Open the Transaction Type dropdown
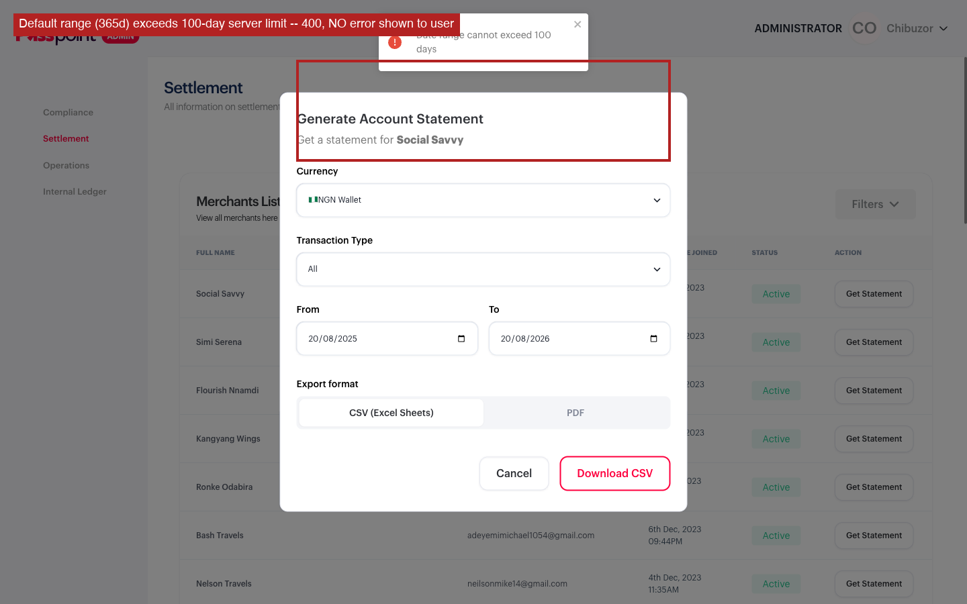The height and width of the screenshot is (604, 967). 483,269
